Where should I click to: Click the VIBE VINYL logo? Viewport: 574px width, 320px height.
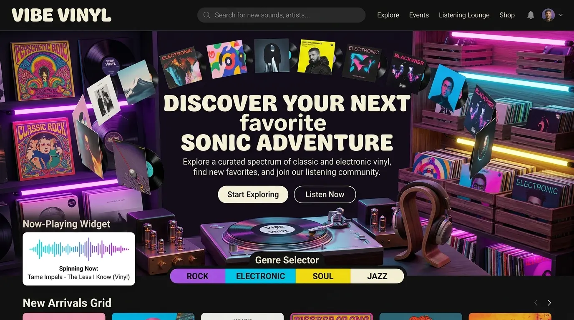pyautogui.click(x=61, y=15)
